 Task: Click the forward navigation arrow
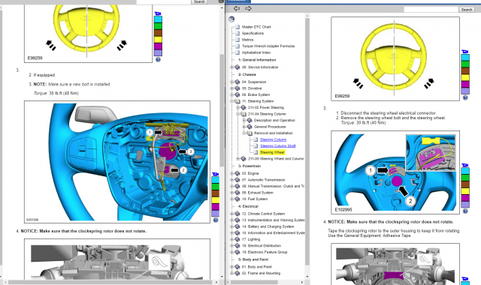(248, 8)
